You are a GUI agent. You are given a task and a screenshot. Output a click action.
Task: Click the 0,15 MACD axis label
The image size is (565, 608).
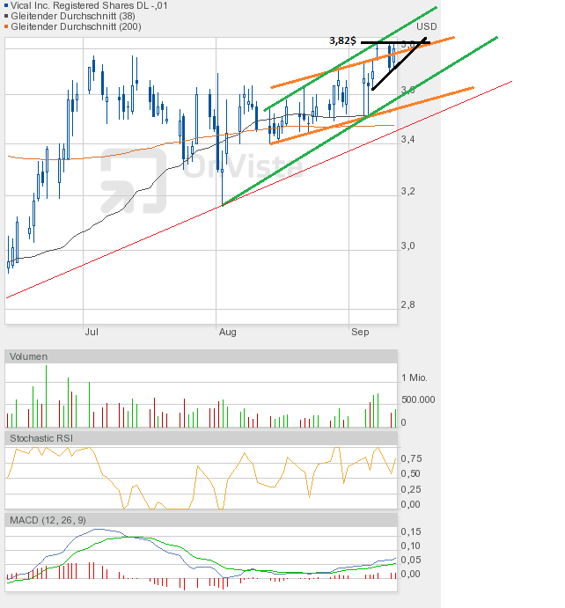point(410,531)
